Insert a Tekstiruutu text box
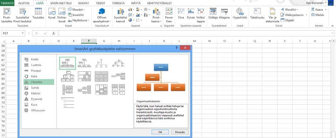This screenshot has height=138, width=336. [257, 13]
